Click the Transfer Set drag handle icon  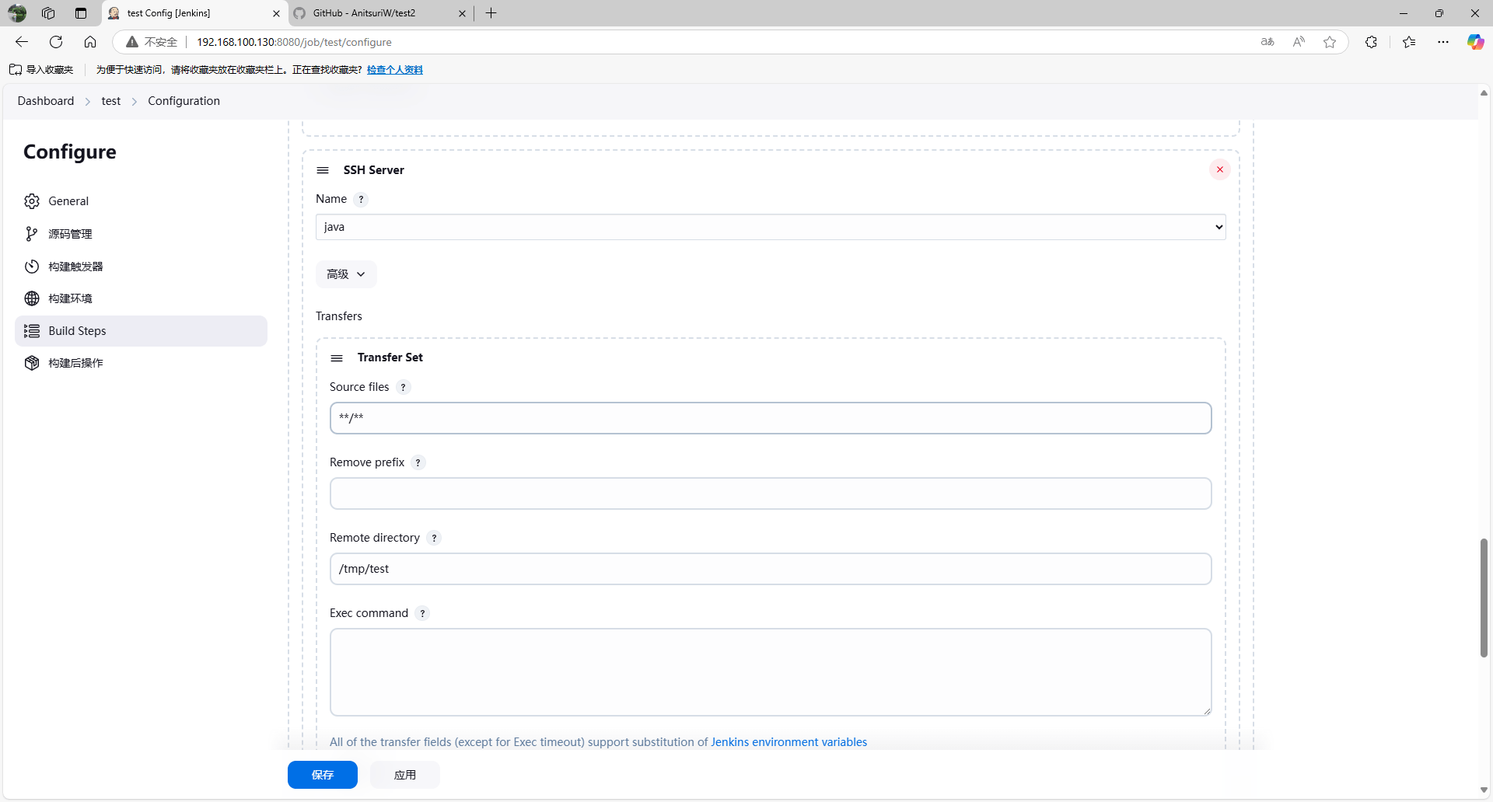(337, 358)
